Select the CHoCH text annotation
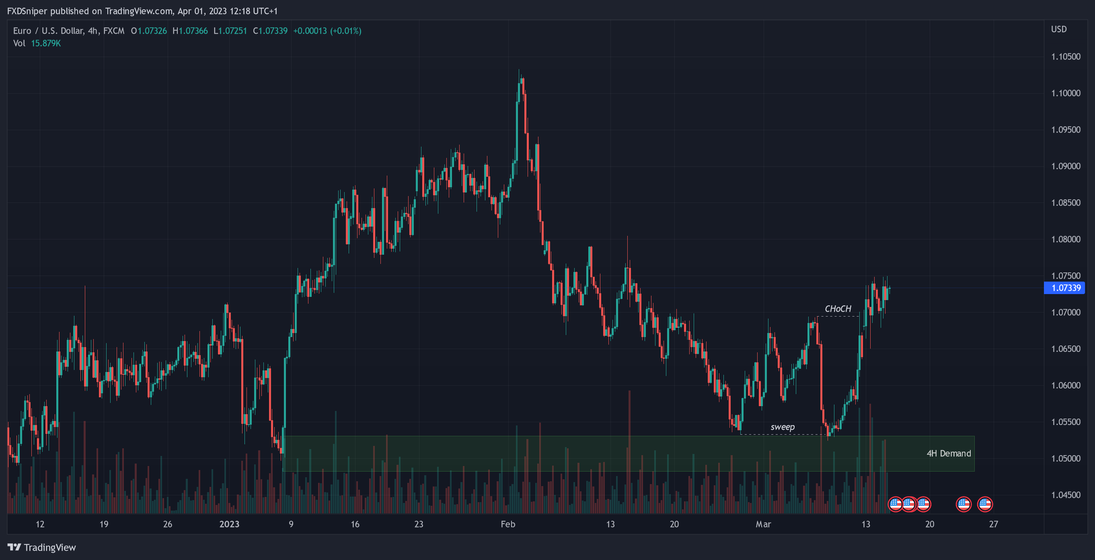 click(837, 309)
